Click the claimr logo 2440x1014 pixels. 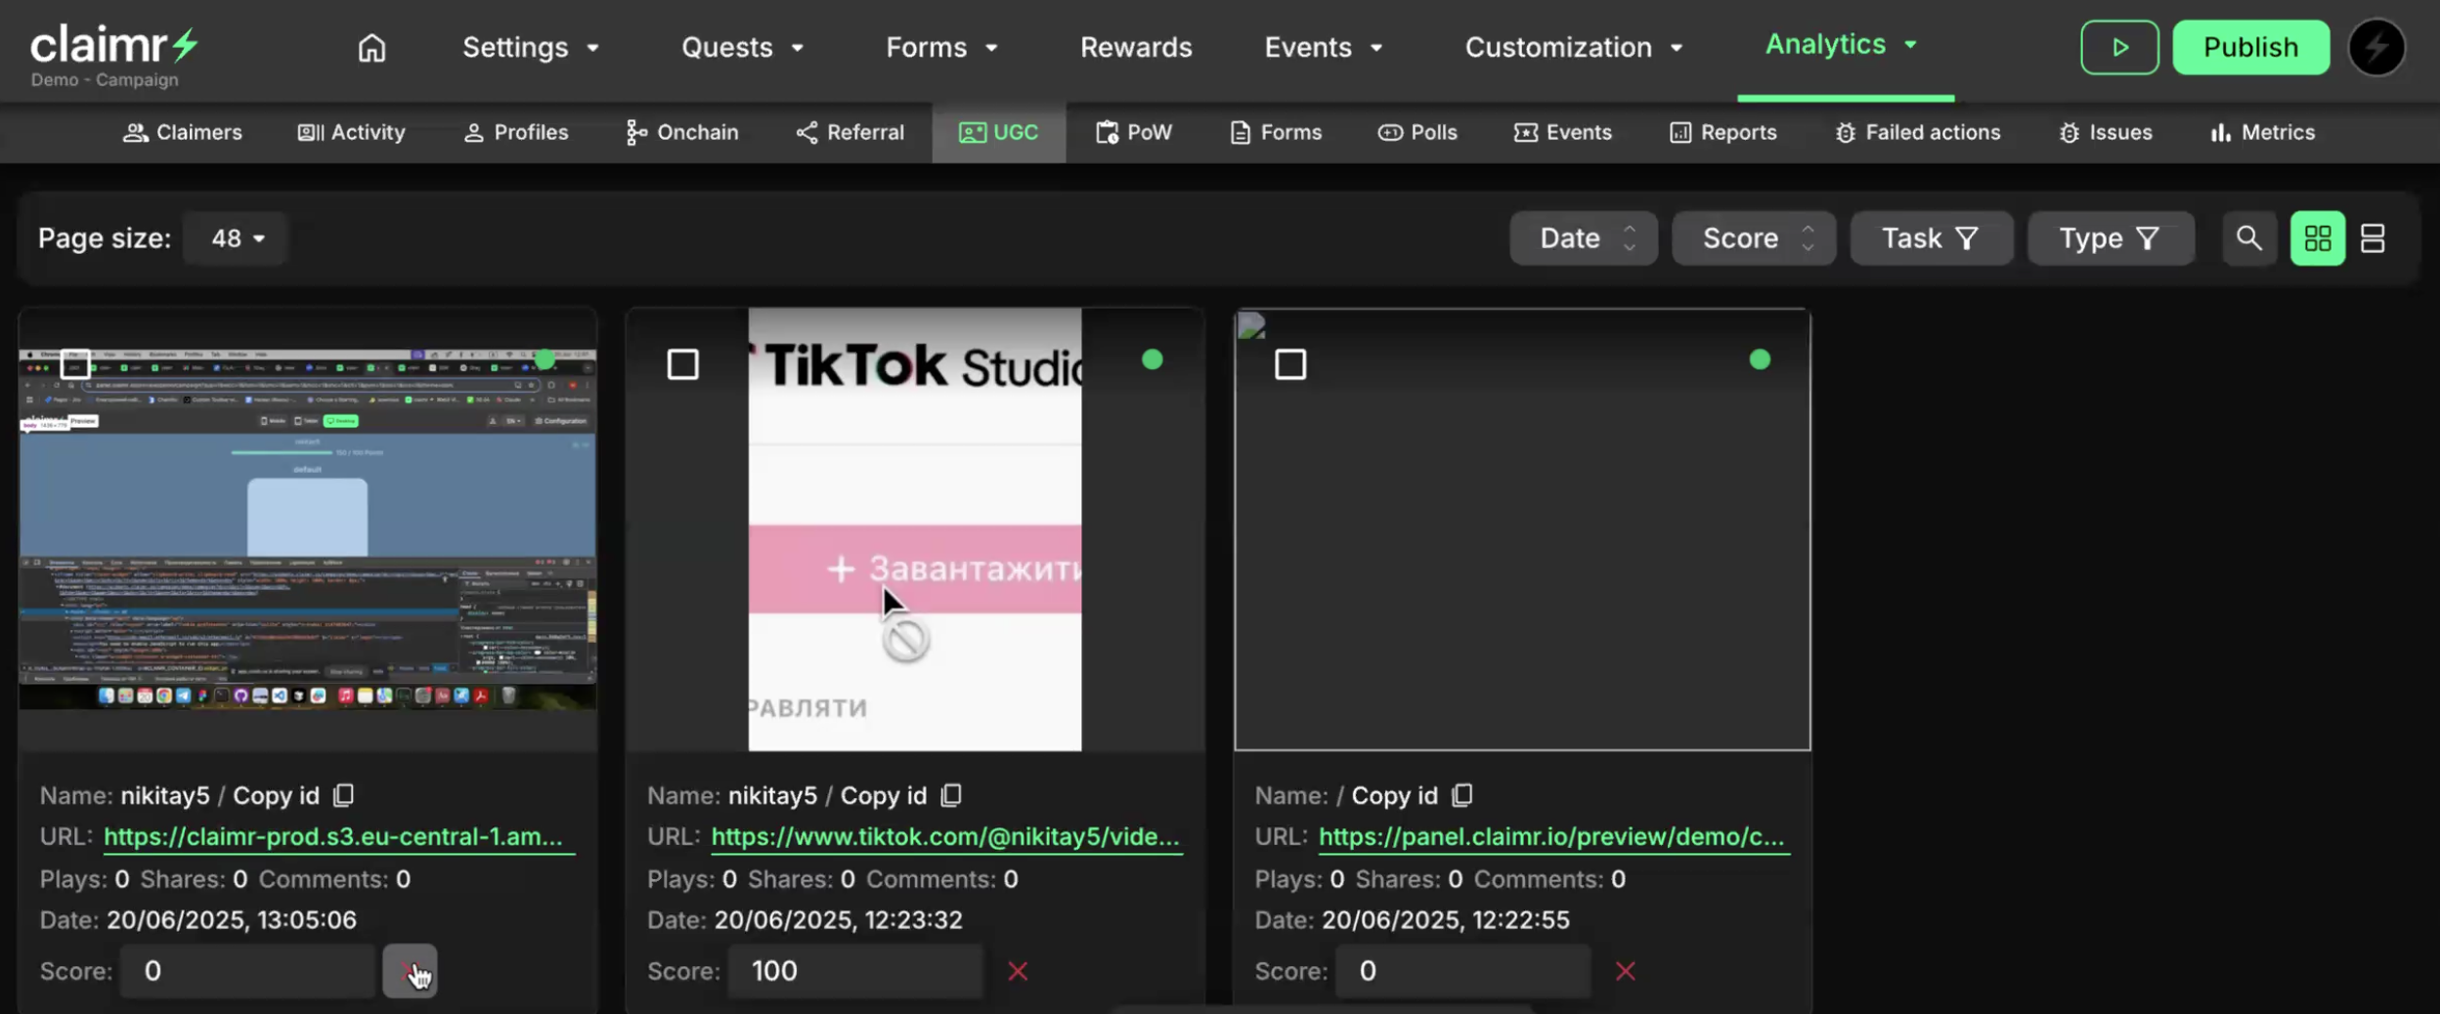(114, 46)
